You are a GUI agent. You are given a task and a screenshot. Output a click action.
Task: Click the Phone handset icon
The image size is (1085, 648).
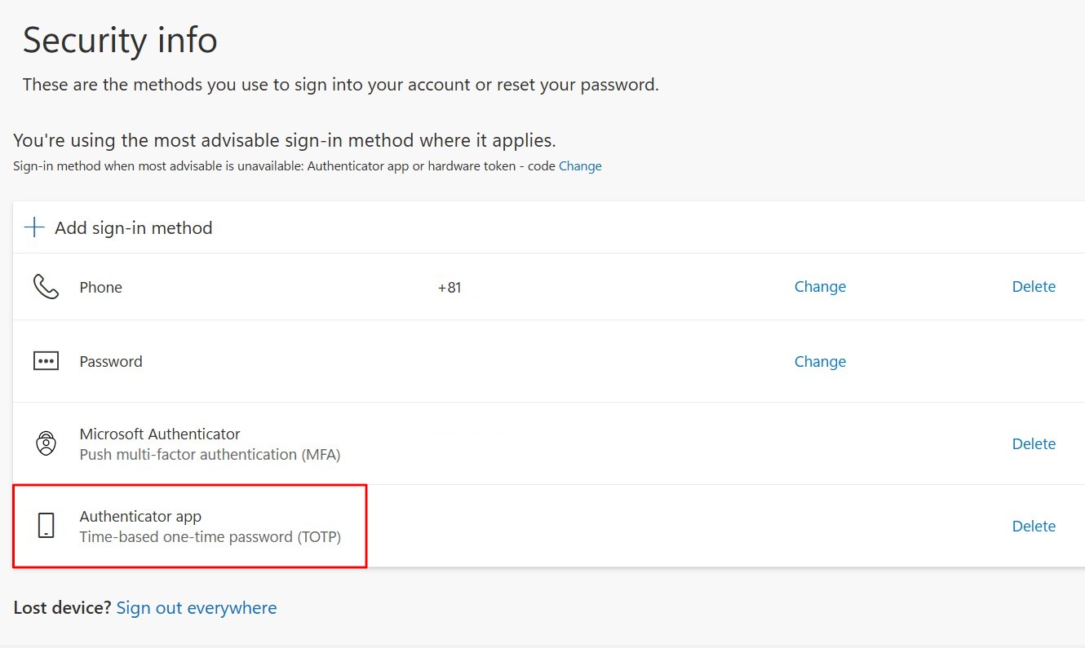coord(46,287)
